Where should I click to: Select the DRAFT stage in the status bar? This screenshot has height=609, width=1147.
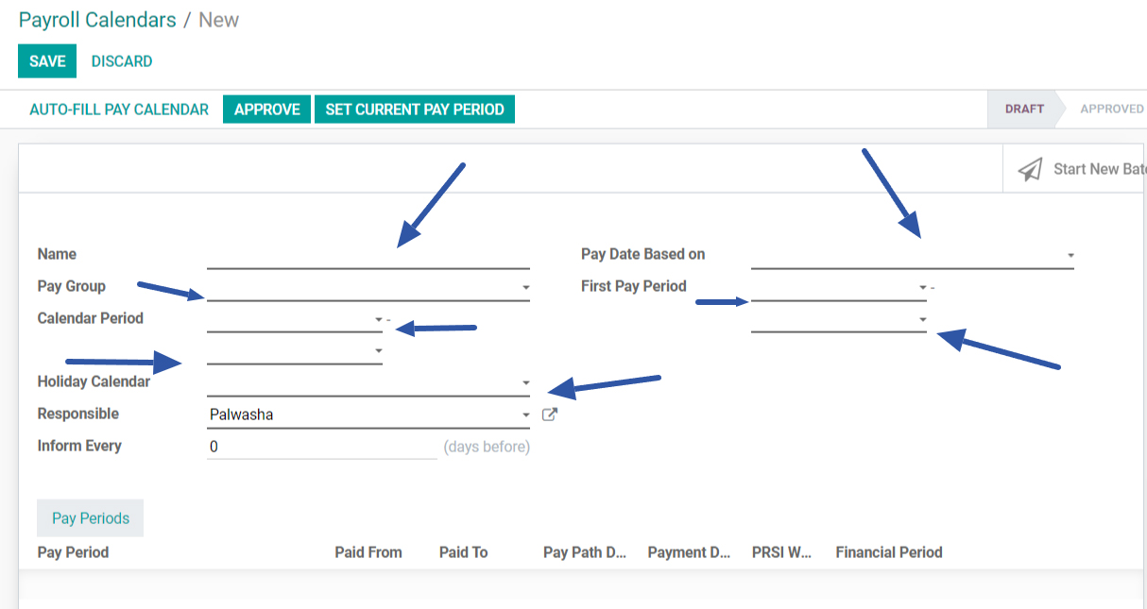point(1023,109)
